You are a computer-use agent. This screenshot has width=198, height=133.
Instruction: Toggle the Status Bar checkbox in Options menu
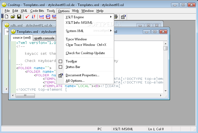click(x=60, y=67)
